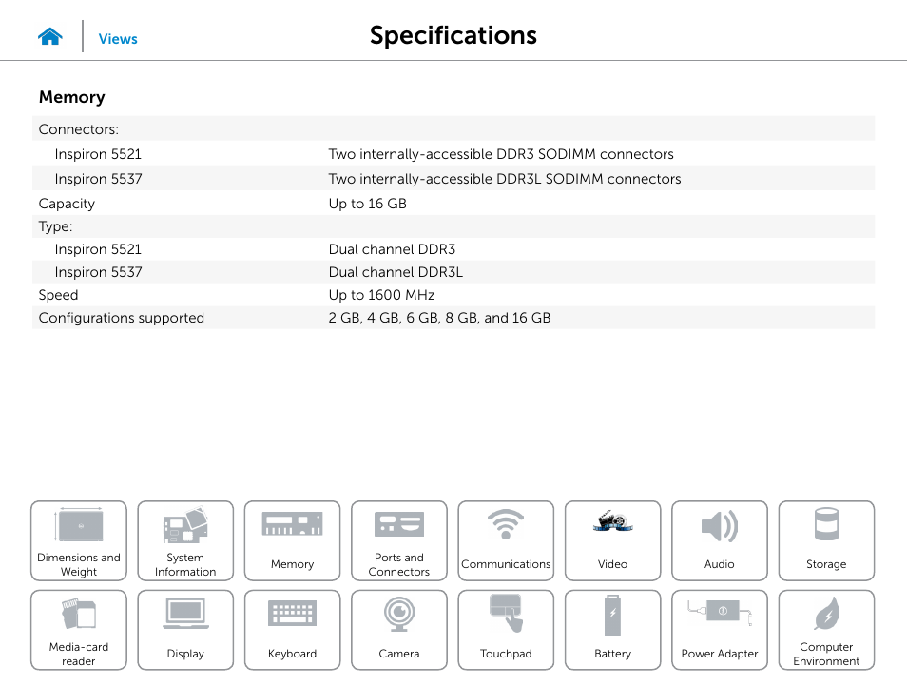
Task: Select 'Two internally-accessible DDR3 SODIMM connectors' text
Action: 501,154
